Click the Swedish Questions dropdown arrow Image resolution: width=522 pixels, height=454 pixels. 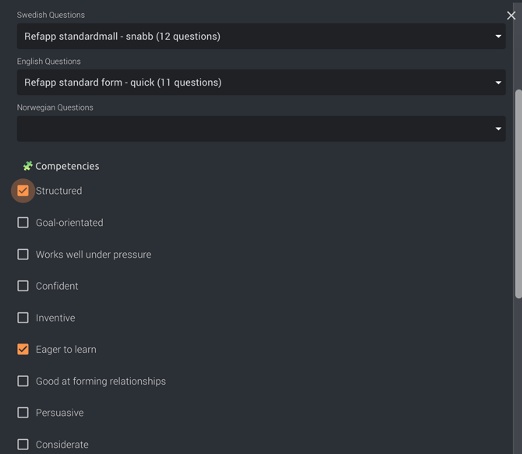498,37
